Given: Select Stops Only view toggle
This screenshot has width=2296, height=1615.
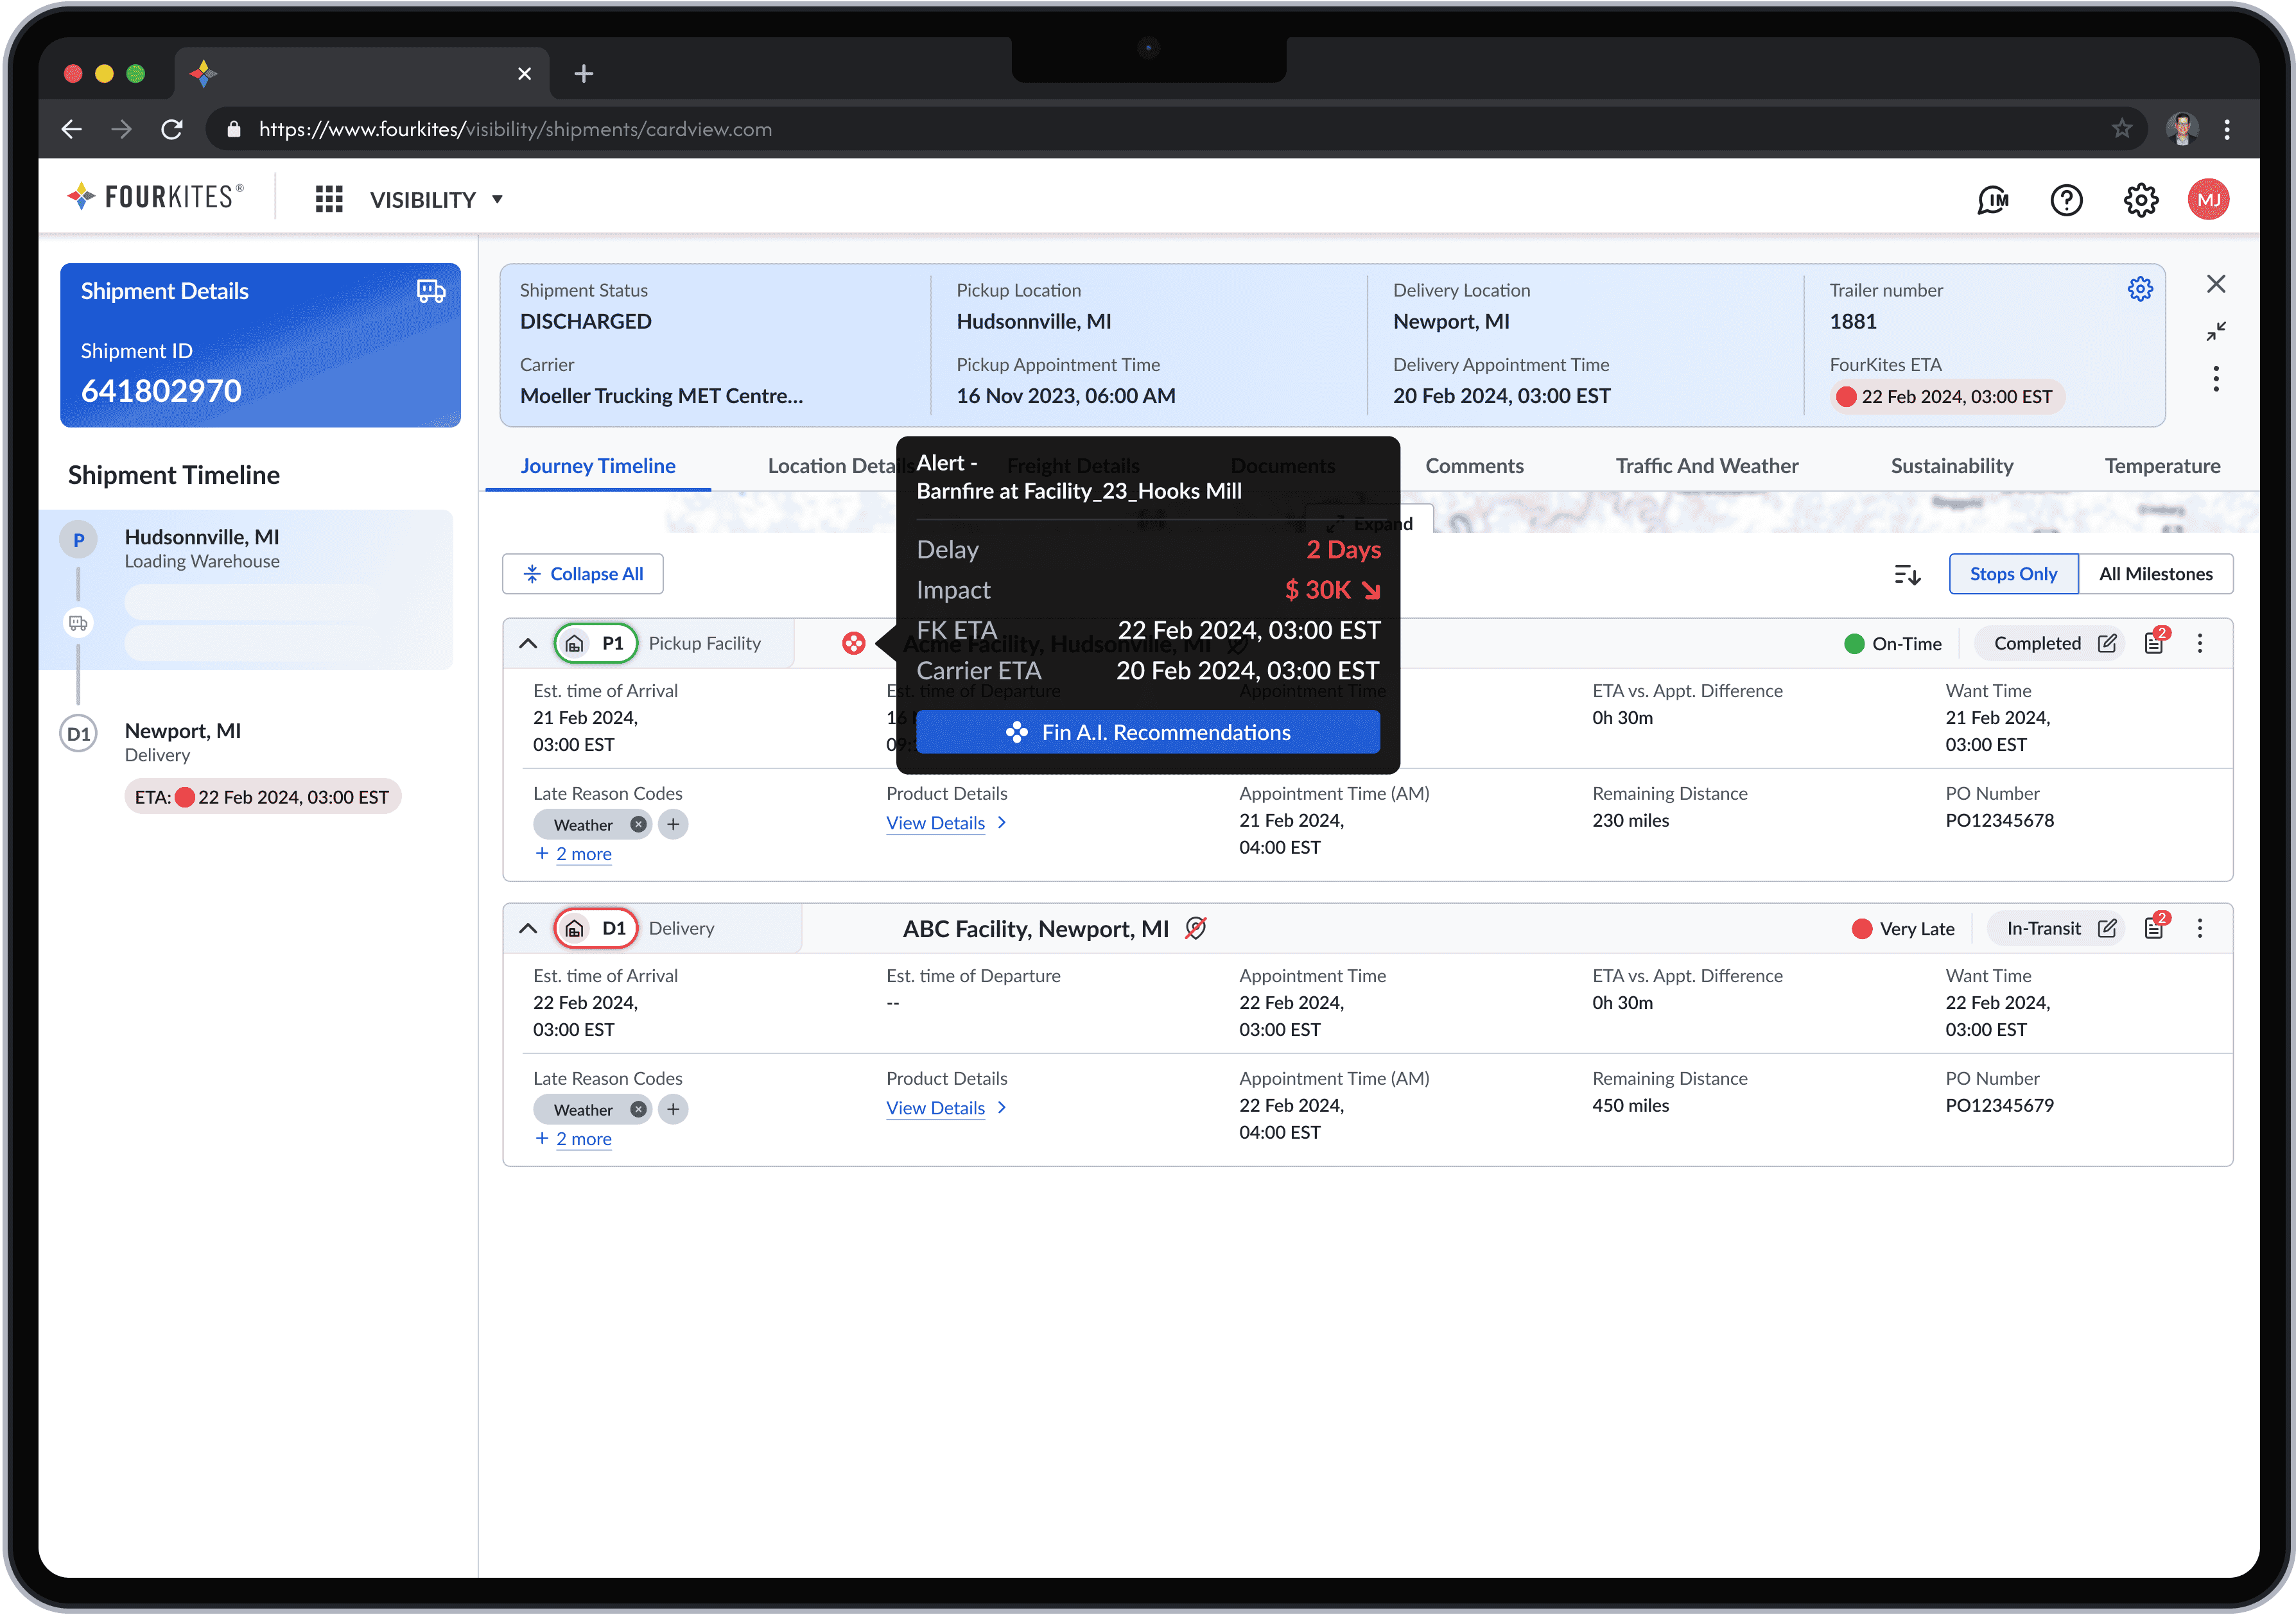Looking at the screenshot, I should click(x=2013, y=574).
